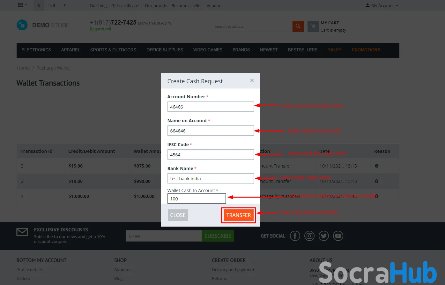Click the 10/11/2021, 15:13 date cell

click(338, 181)
